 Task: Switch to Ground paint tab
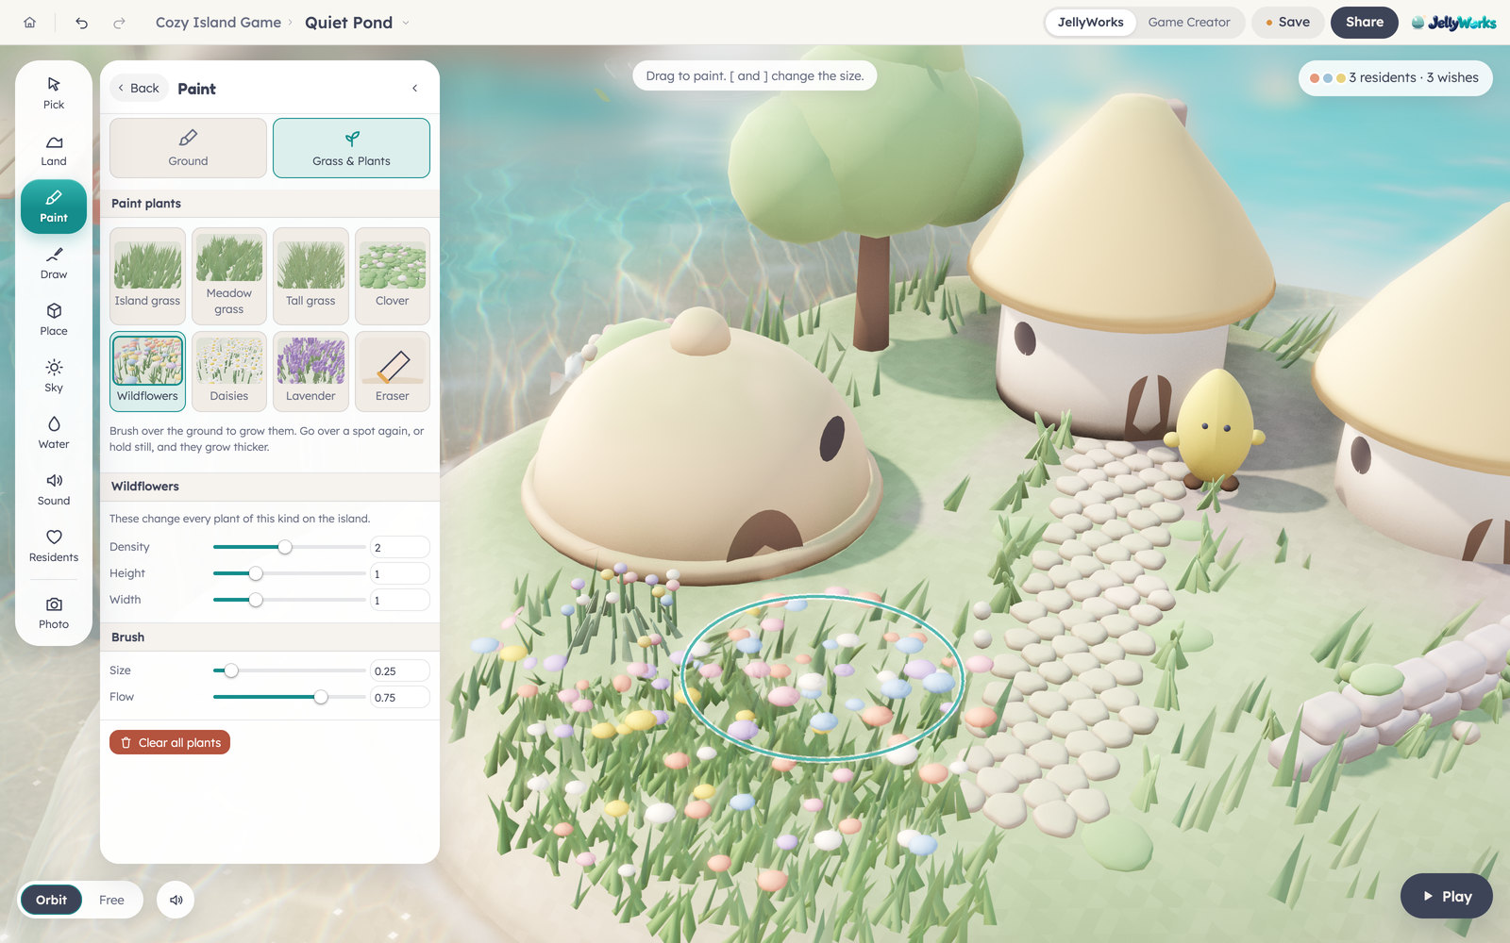coord(188,148)
